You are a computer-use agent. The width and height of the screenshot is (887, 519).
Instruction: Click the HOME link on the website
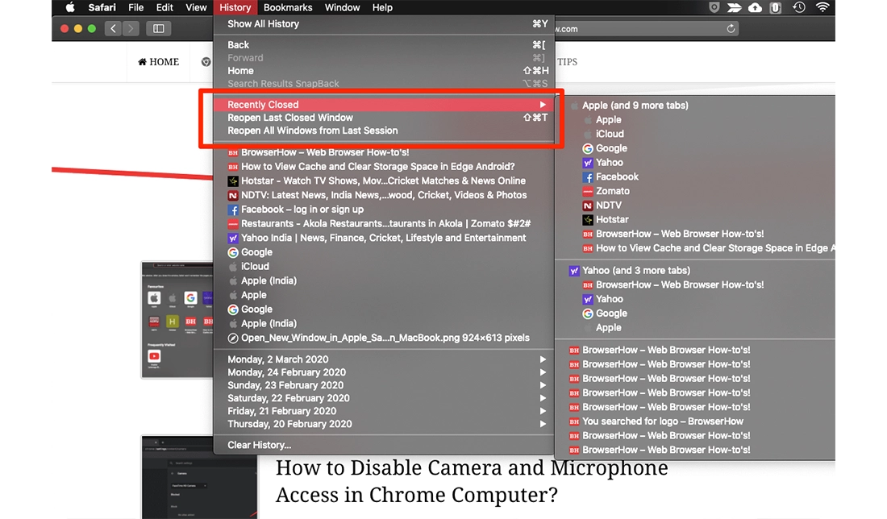[159, 62]
